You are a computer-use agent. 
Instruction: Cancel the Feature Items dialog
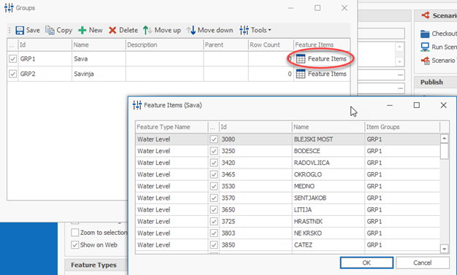point(422,263)
